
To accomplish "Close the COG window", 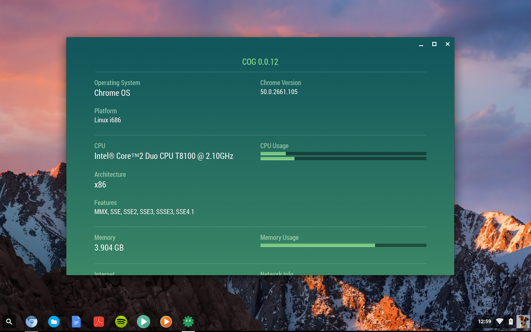I will 448,44.
